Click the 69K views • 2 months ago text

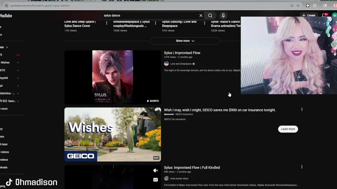point(177,172)
